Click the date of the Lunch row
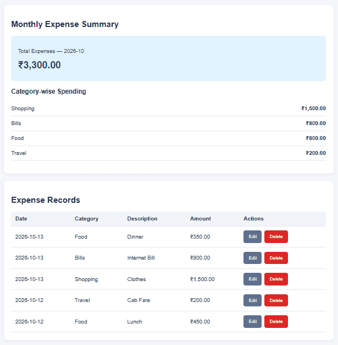Viewport: 338px width, 345px height. (29, 322)
